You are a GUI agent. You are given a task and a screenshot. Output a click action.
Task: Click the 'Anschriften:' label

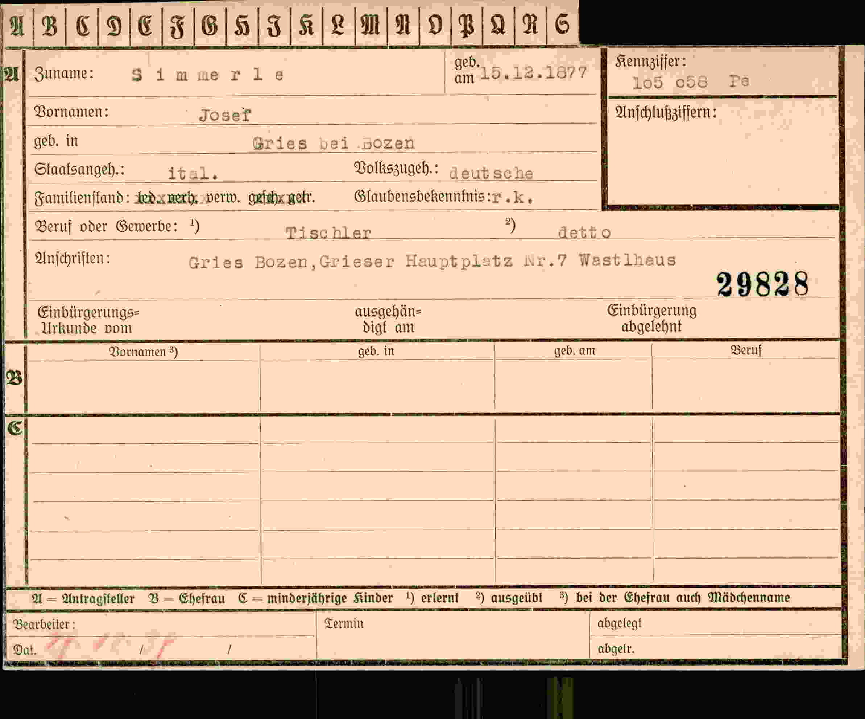click(x=73, y=259)
